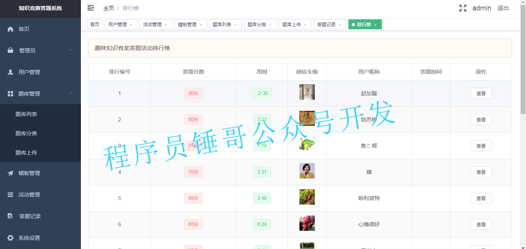The height and width of the screenshot is (249, 526).
Task: Click 主页 in the breadcrumb
Action: [109, 8]
